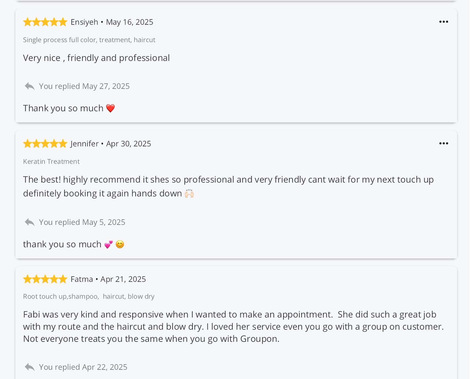Click the star rating next to Fatma

pos(45,279)
